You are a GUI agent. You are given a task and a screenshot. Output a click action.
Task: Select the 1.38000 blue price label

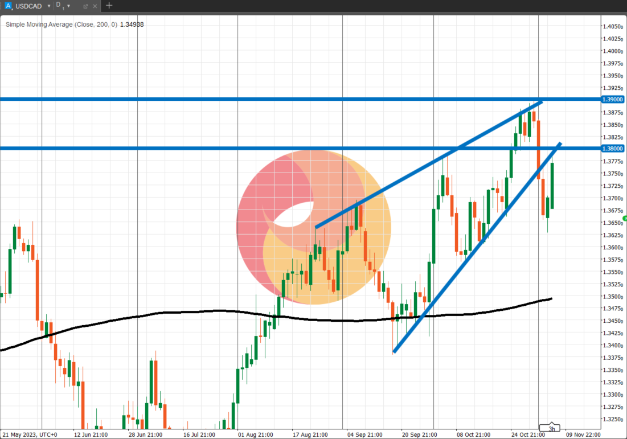click(x=613, y=149)
